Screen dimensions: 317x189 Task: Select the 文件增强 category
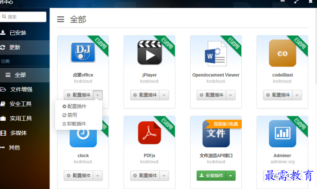coord(25,89)
